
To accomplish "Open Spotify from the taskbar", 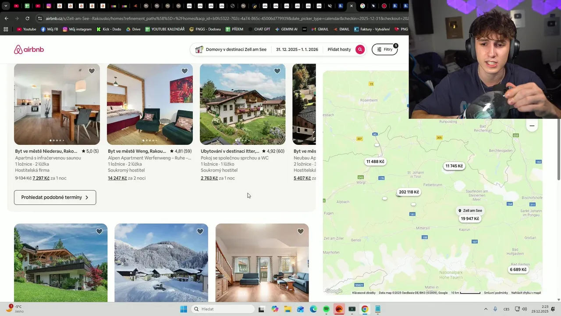I will (x=326, y=309).
